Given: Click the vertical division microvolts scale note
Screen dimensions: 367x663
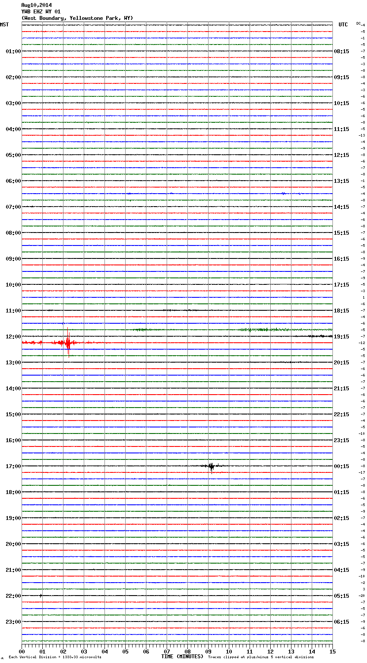Looking at the screenshot, I should coord(55,657).
